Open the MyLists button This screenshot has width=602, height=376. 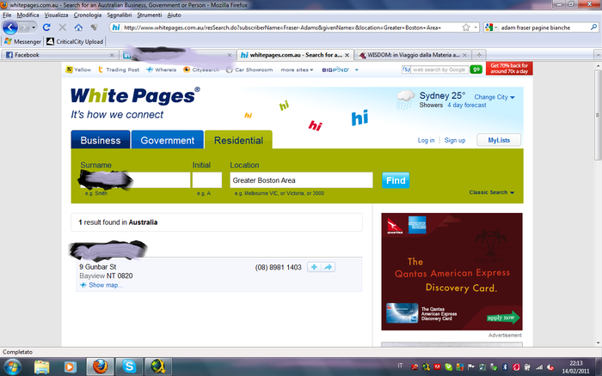pyautogui.click(x=499, y=140)
